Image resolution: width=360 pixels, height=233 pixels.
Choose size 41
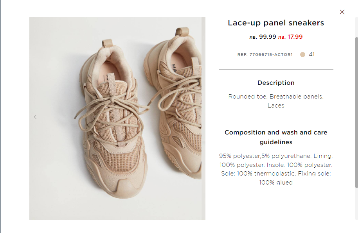[312, 54]
